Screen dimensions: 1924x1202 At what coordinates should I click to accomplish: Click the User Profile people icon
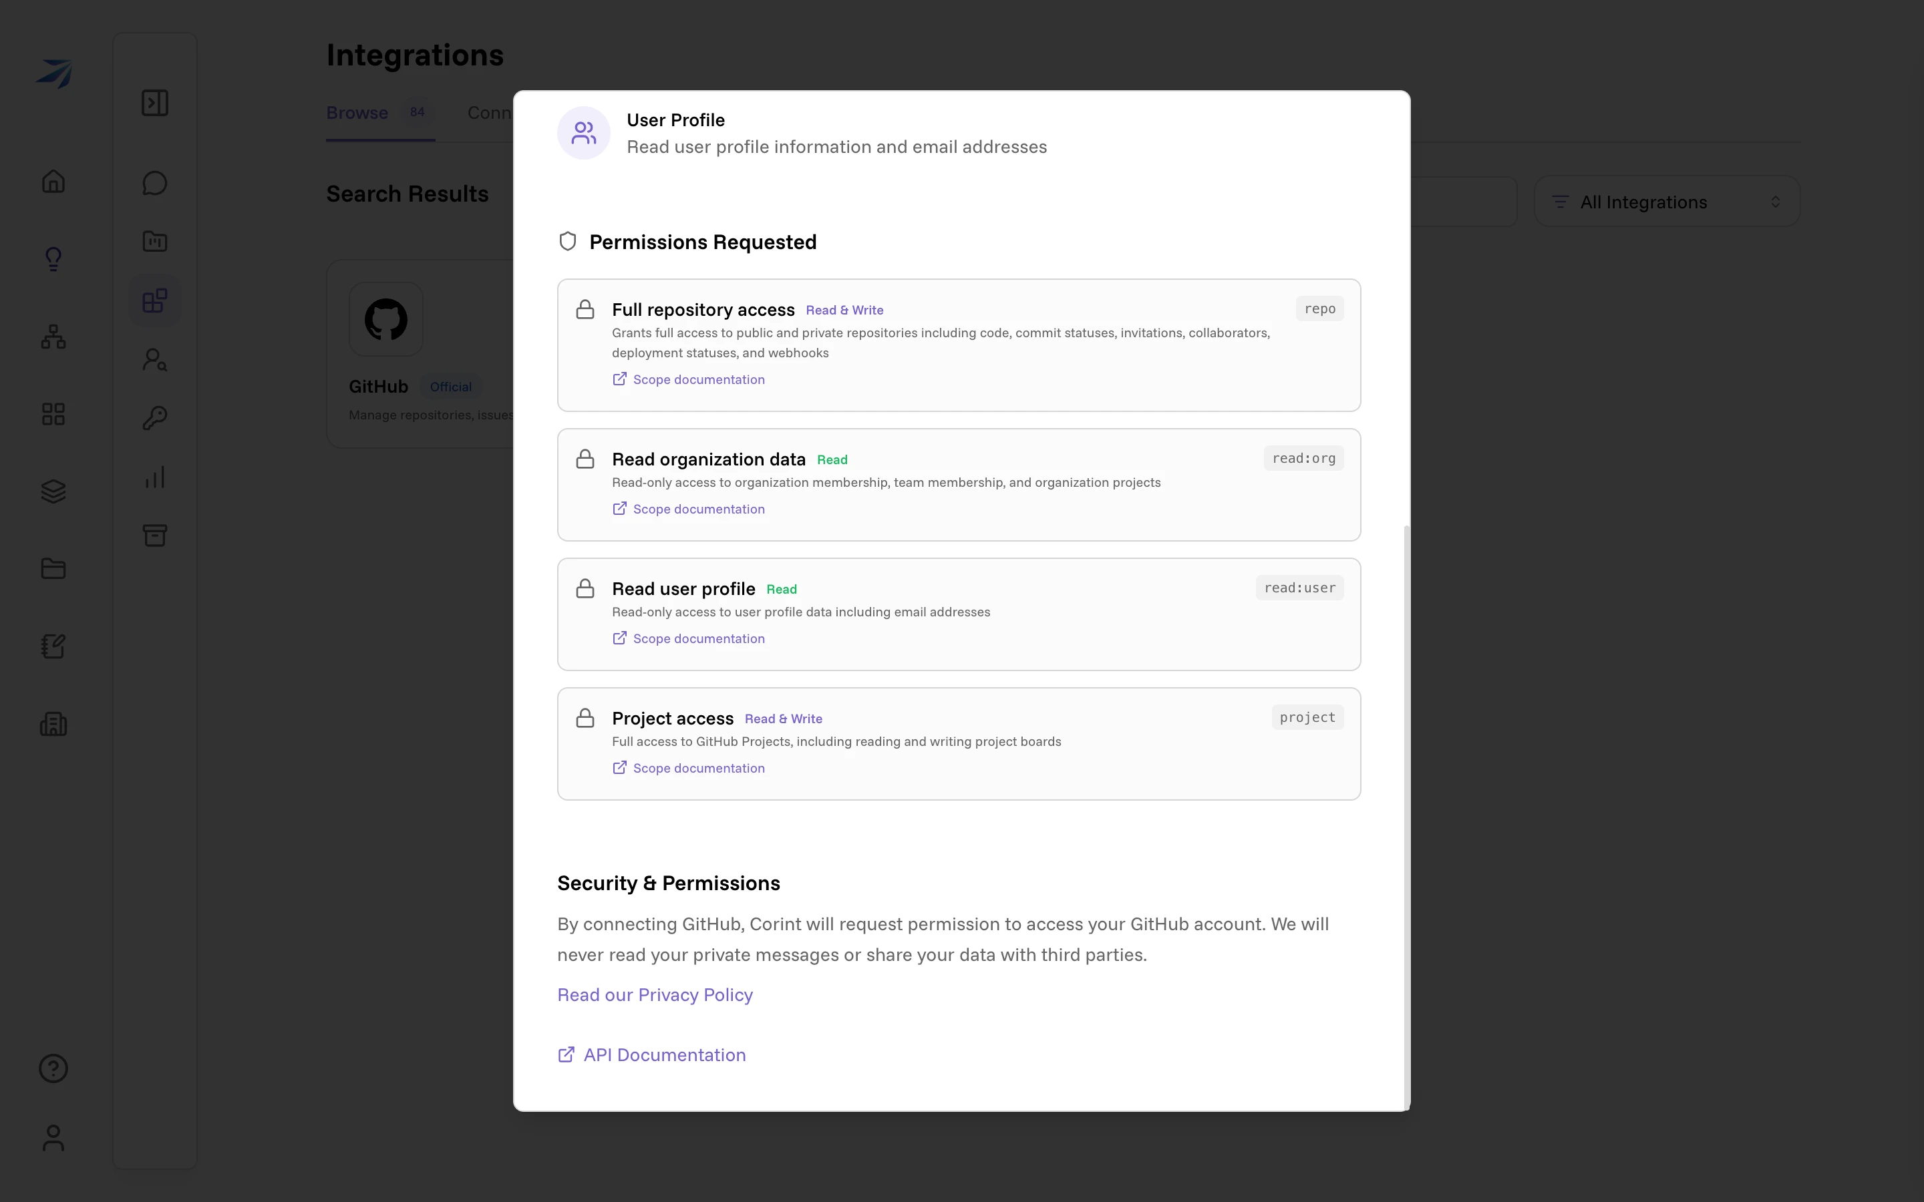click(x=584, y=133)
